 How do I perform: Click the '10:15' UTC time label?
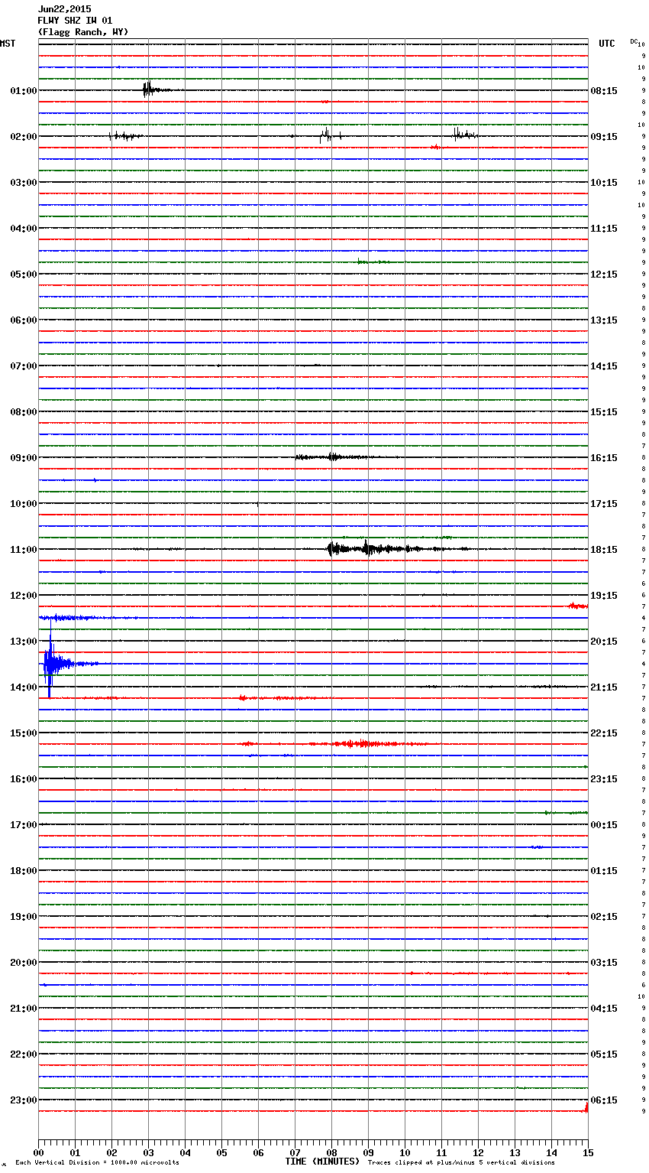pos(604,183)
